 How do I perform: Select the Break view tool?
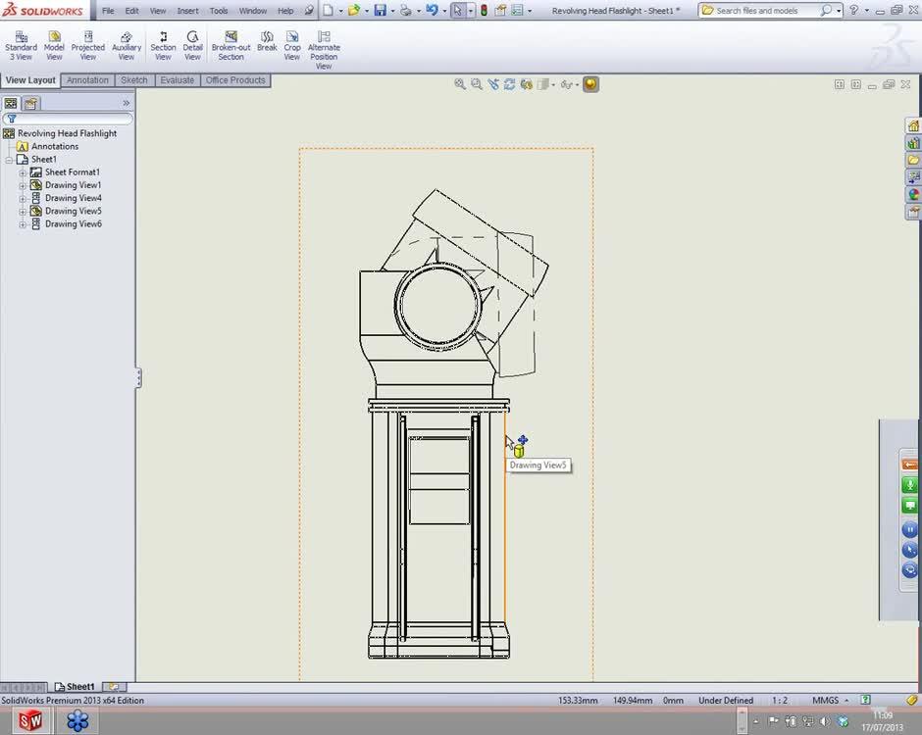[x=267, y=44]
